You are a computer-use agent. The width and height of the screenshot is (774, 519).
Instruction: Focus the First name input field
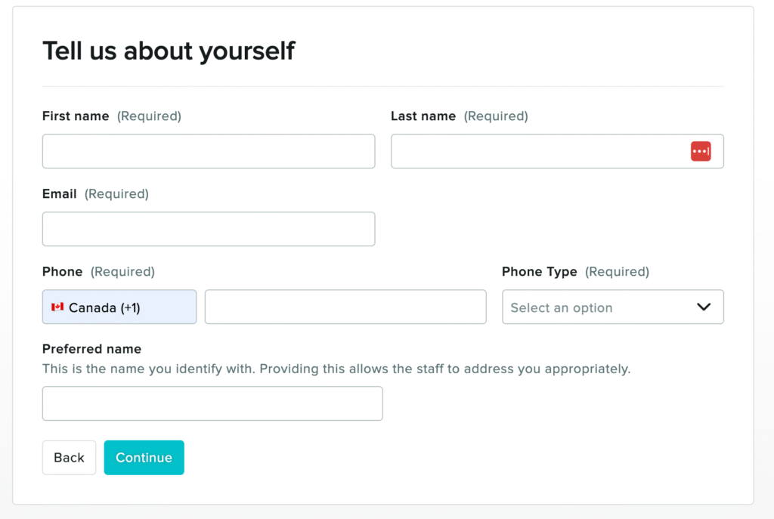(x=209, y=151)
